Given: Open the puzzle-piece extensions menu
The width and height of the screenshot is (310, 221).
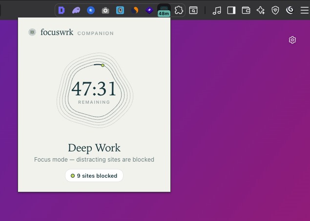Looking at the screenshot, I should (x=179, y=10).
